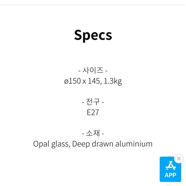This screenshot has width=186, height=186.
Task: Click the App Store logo glyph
Action: (x=171, y=166)
